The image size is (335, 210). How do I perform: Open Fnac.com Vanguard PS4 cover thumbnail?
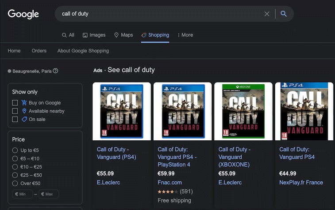point(182,111)
